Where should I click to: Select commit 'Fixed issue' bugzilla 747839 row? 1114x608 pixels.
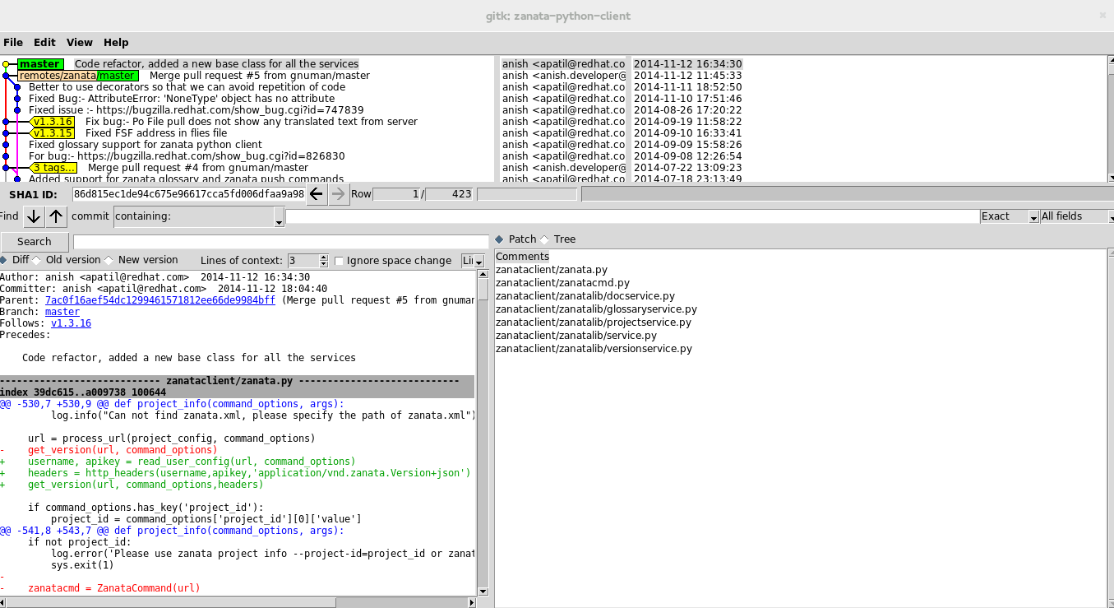pyautogui.click(x=196, y=110)
